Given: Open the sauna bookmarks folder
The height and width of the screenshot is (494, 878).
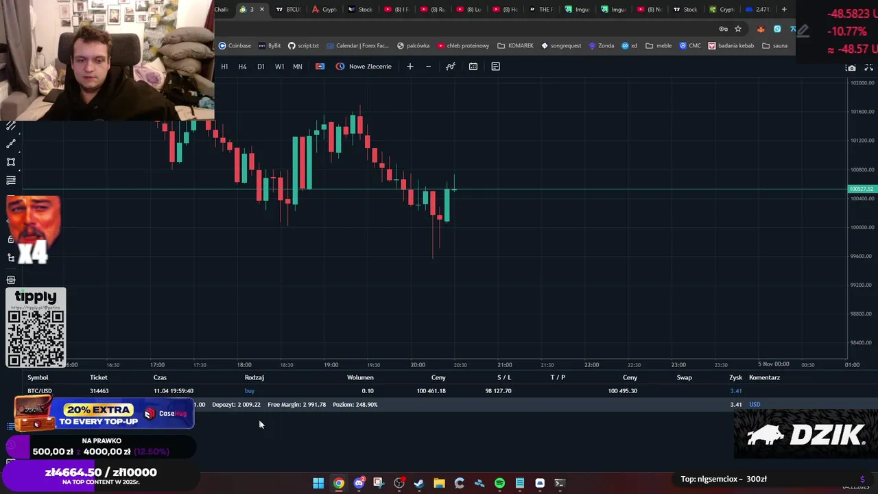Looking at the screenshot, I should pos(775,46).
